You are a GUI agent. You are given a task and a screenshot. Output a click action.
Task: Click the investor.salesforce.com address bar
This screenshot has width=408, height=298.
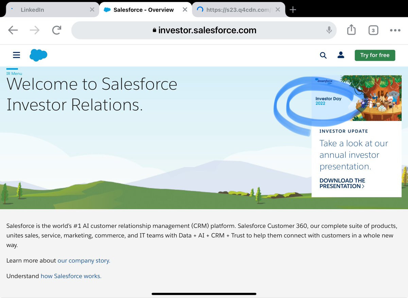click(204, 30)
